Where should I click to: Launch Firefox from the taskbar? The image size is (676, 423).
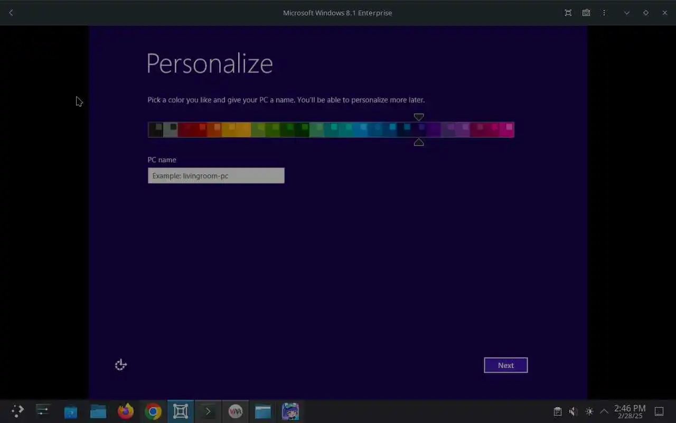(x=126, y=411)
